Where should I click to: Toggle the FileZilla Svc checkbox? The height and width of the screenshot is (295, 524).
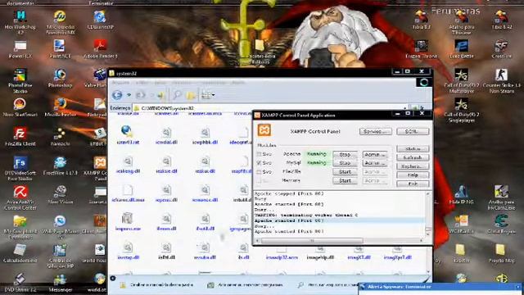tap(259, 172)
